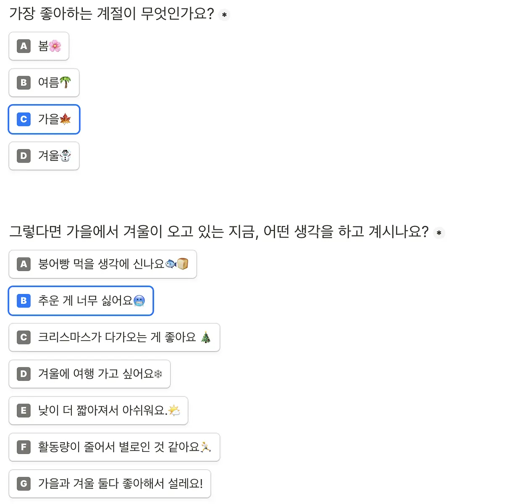
Task: Choose 가을과 겨울 둘다 좋아해서 설레요 option
Action: (110, 483)
